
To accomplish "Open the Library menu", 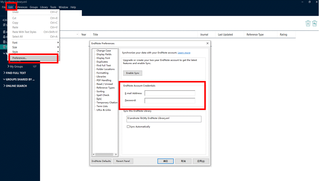I will [44, 7].
